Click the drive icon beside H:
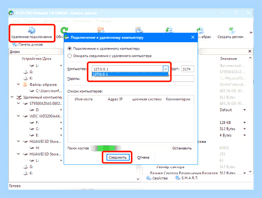Viewport: 262px width, 198px height. 32,148
